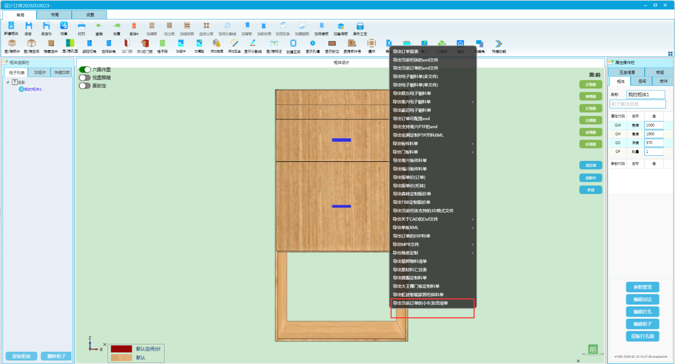Click the 撤销 undo arrow icon
Image resolution: width=675 pixels, height=364 pixels.
(x=99, y=26)
